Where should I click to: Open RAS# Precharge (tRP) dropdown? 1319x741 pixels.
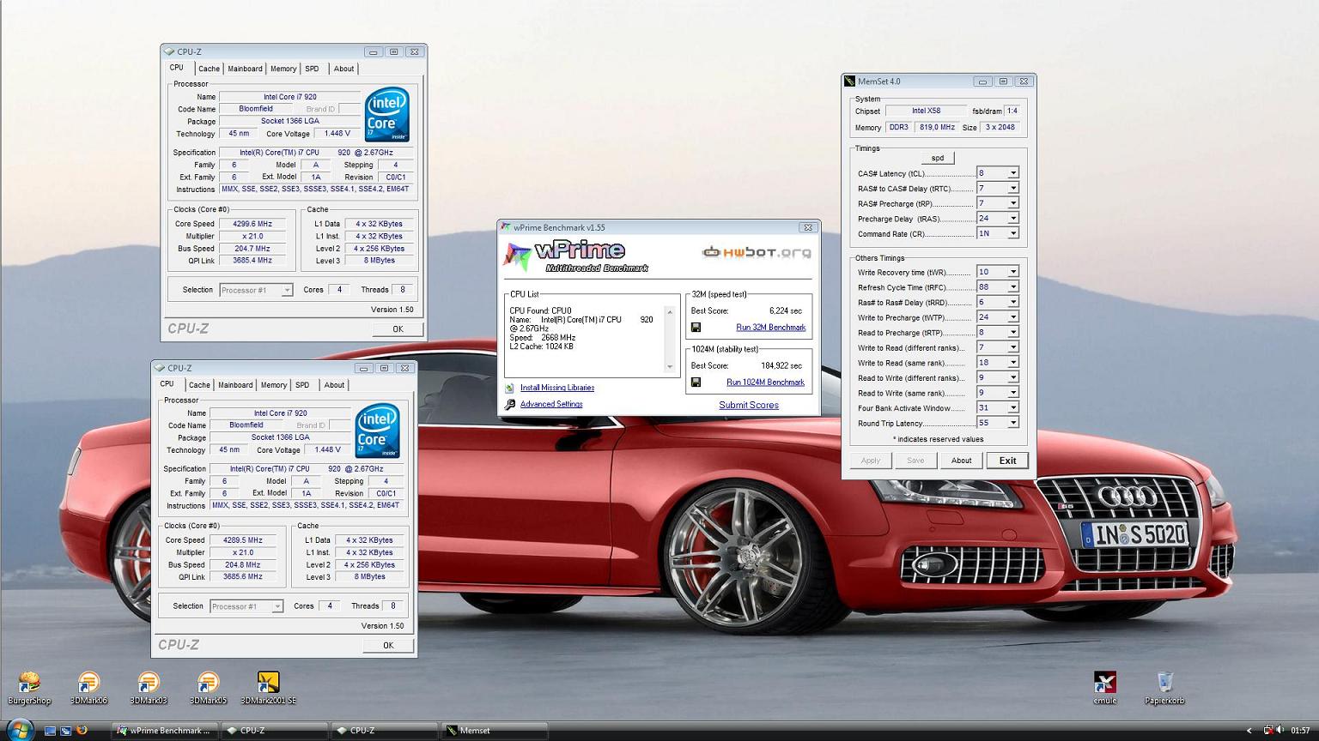[x=1013, y=203]
